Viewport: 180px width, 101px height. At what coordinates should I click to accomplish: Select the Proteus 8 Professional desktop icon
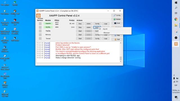[x=5, y=67]
